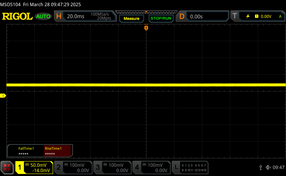This screenshot has height=176, width=286.
Task: Enable channel 4
Action: click(137, 167)
